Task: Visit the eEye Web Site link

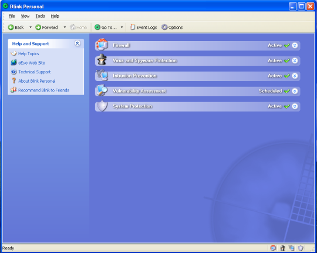Action: tap(32, 63)
